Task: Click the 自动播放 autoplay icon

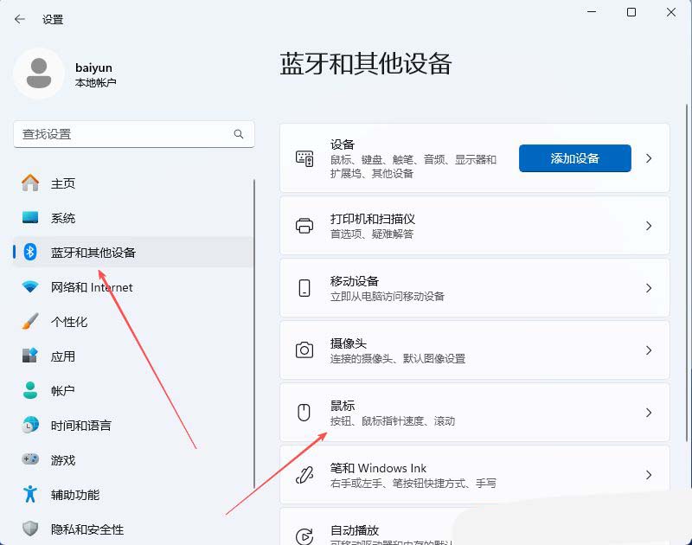Action: [x=304, y=536]
